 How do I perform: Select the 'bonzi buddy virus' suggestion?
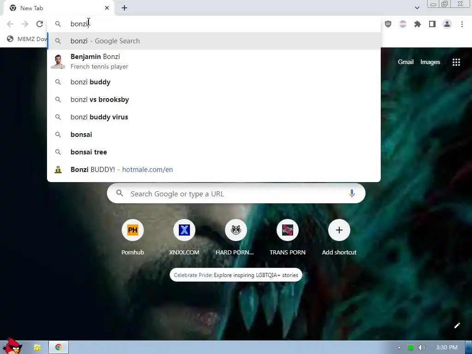214,117
